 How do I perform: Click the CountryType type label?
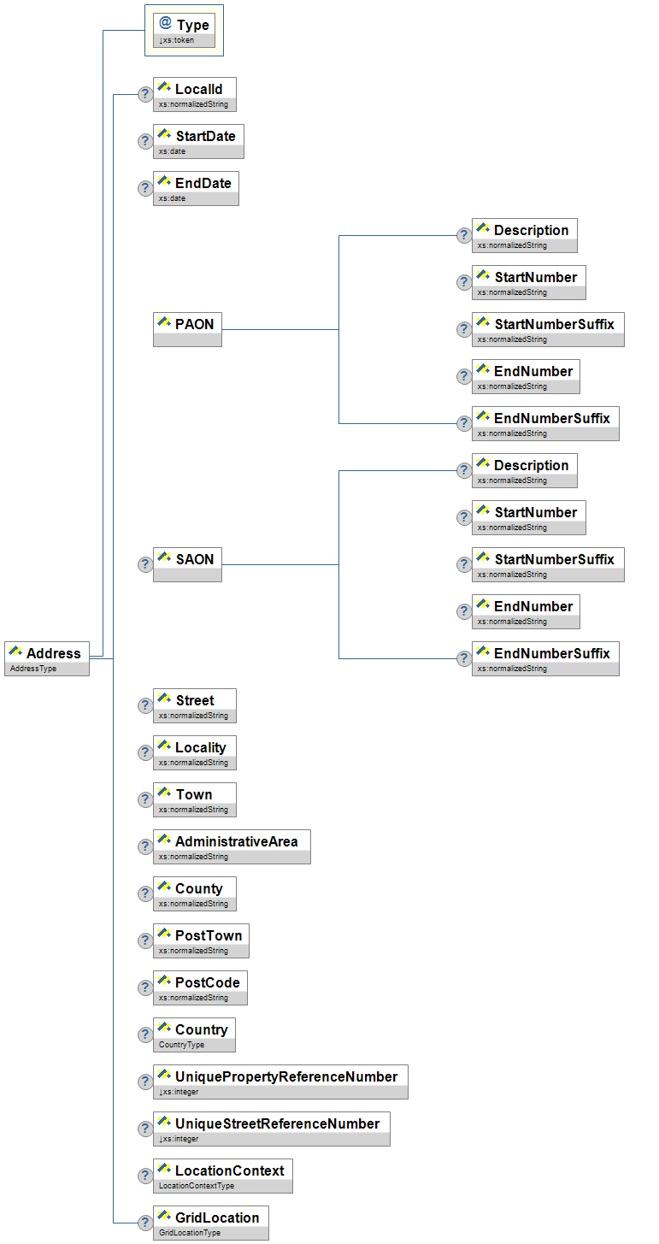[182, 1045]
